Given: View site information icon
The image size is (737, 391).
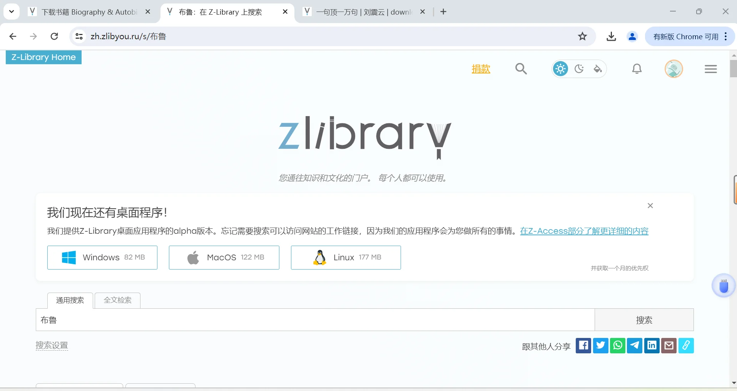Looking at the screenshot, I should pyautogui.click(x=79, y=37).
